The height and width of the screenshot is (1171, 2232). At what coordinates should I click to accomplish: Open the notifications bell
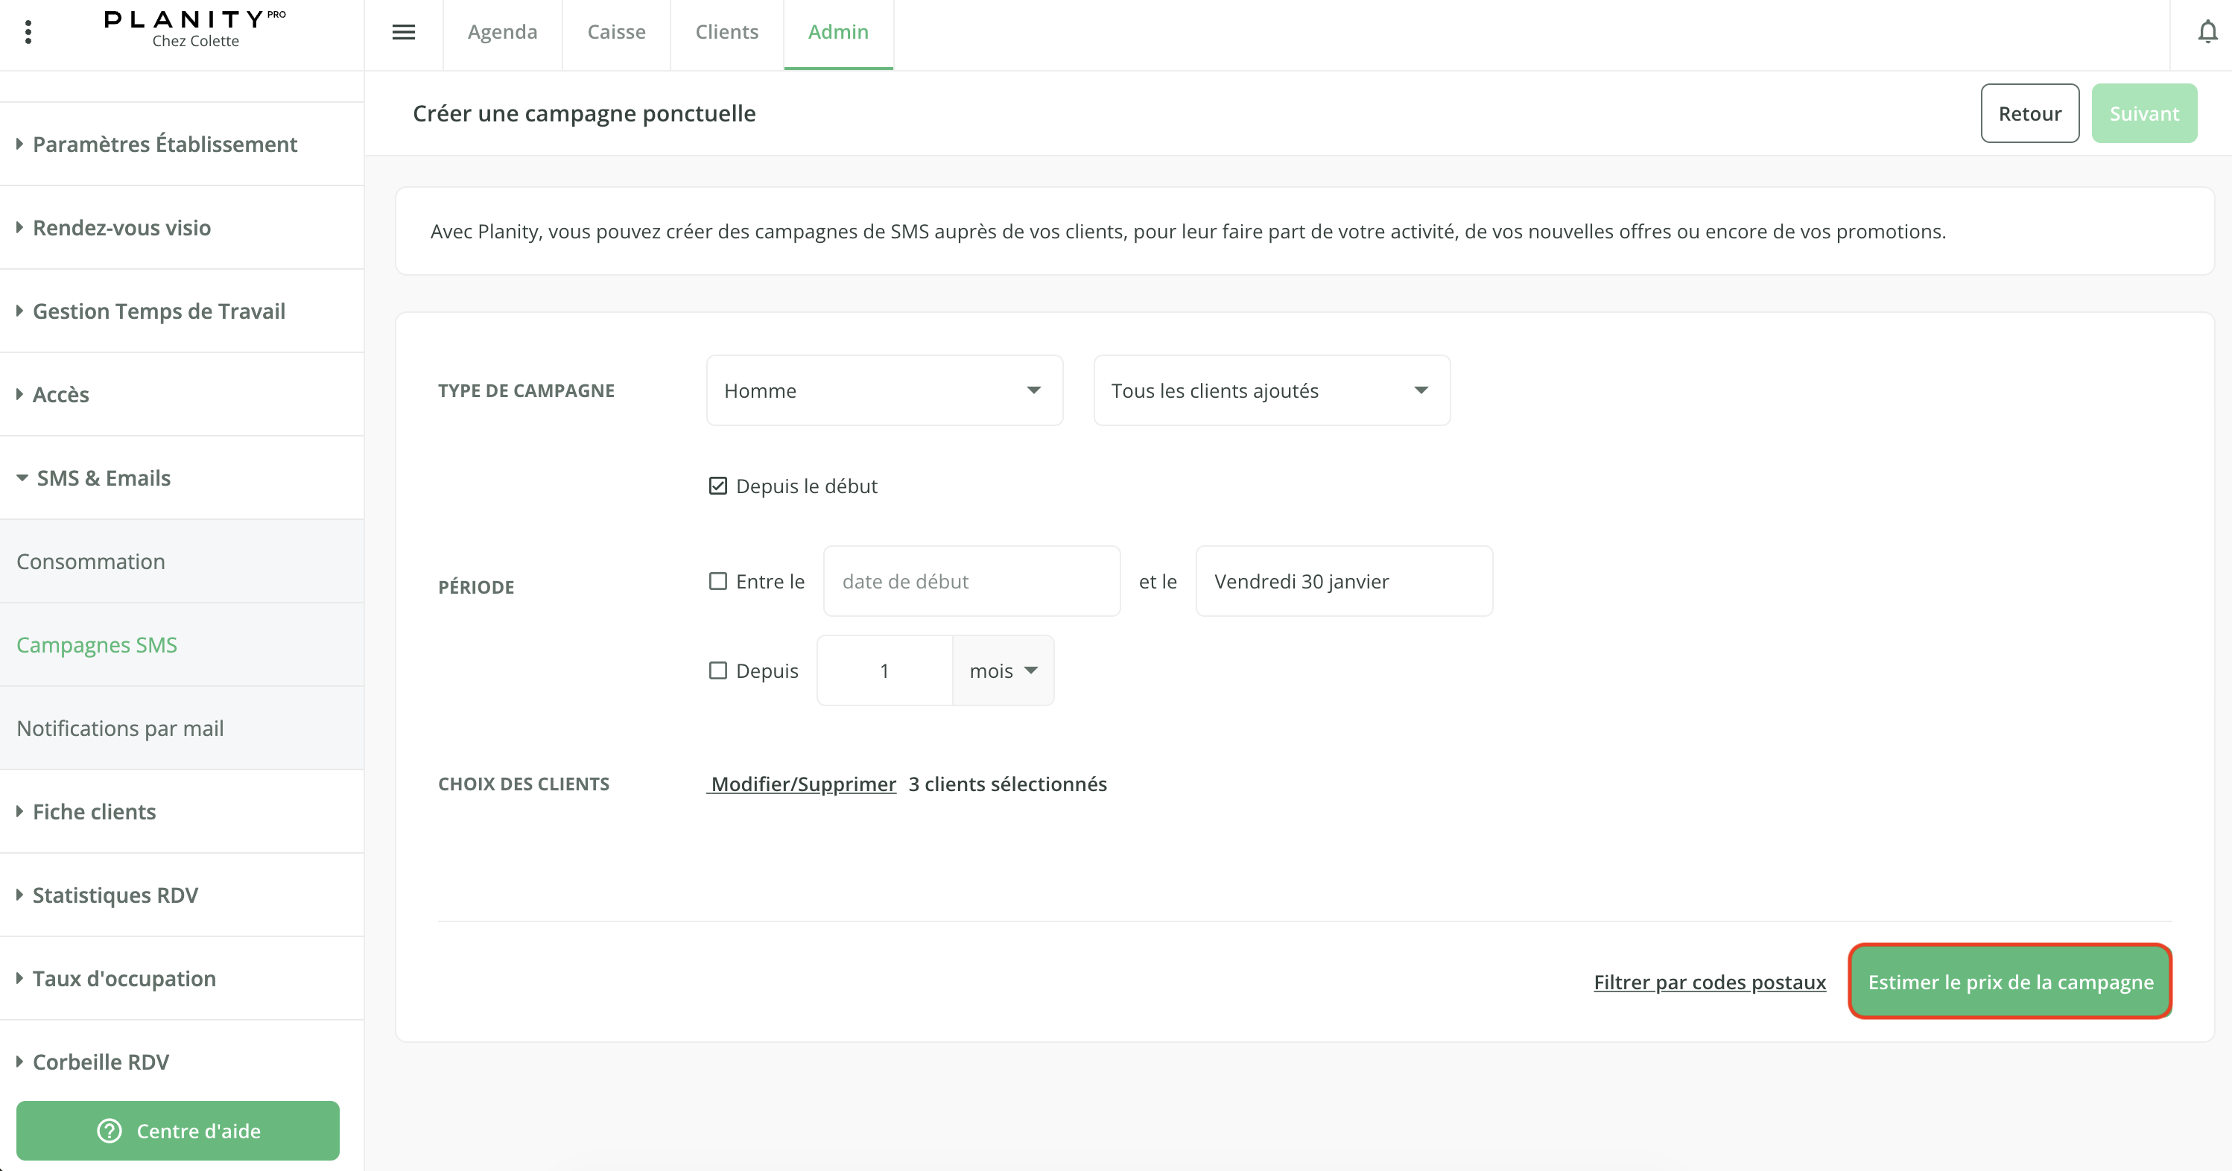point(2207,32)
